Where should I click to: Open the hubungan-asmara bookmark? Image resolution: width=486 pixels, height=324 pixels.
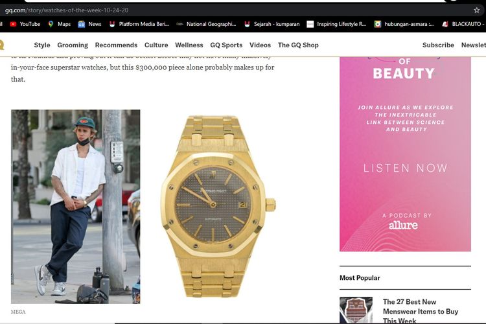point(404,24)
